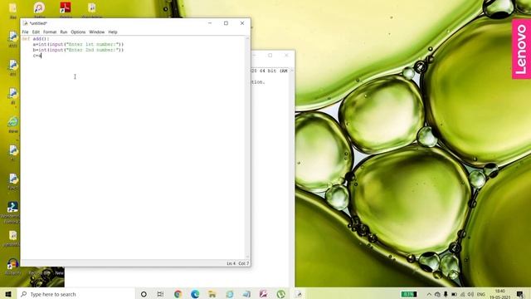The width and height of the screenshot is (531, 299).
Task: Close the Python shell window behind
Action: (x=286, y=56)
